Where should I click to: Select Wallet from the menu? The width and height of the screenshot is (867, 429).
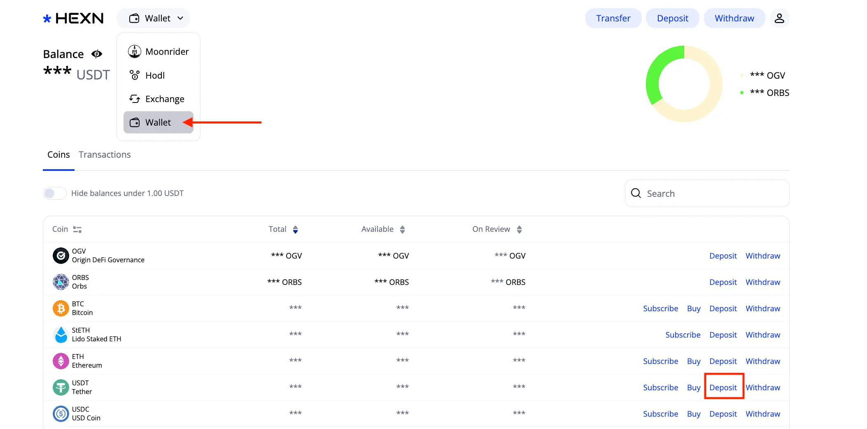(158, 122)
